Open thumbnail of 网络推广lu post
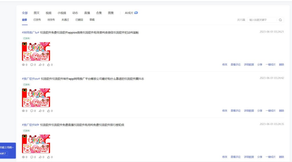Viewport: 292px width, 162px height. (36, 51)
